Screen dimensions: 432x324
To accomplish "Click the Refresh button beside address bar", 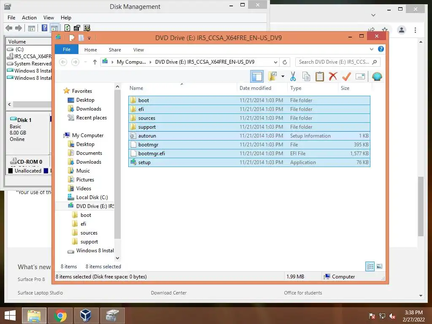I will point(285,62).
